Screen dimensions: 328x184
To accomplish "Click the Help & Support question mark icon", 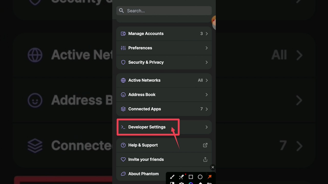I will tap(123, 145).
